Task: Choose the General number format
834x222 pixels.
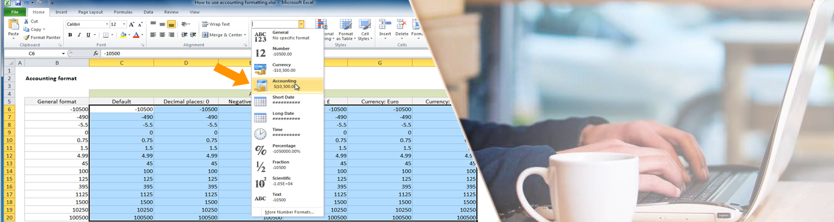Action: pyautogui.click(x=287, y=36)
